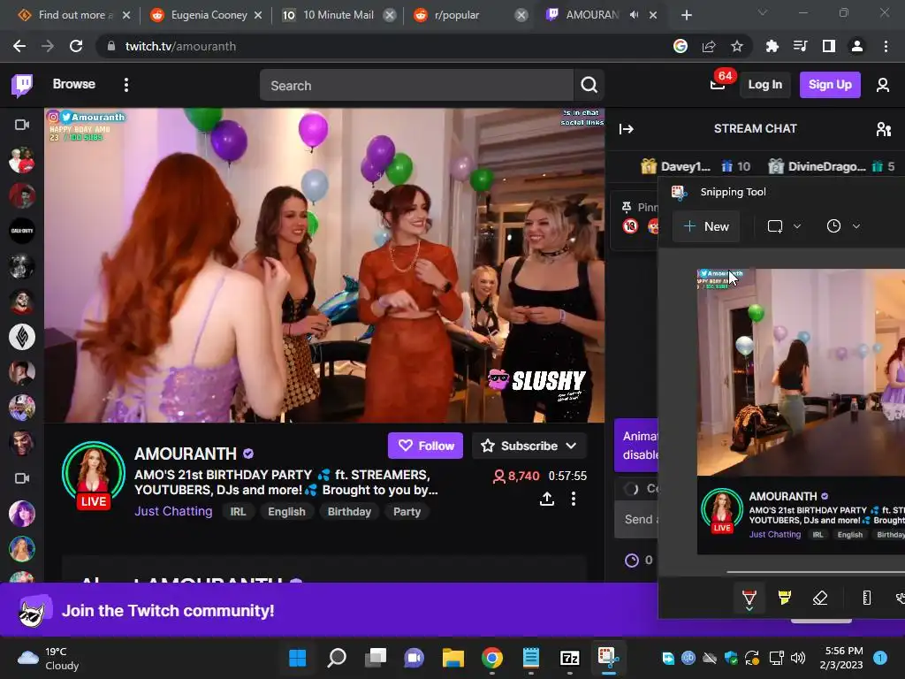Open File Explorer from the taskbar
905x679 pixels.
(453, 658)
